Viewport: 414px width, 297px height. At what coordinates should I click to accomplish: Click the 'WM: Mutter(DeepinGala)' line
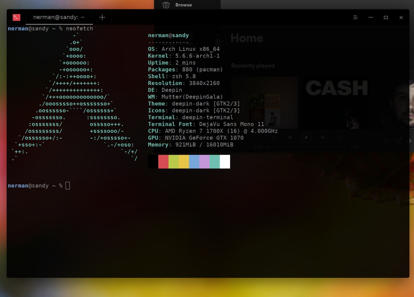tap(186, 97)
